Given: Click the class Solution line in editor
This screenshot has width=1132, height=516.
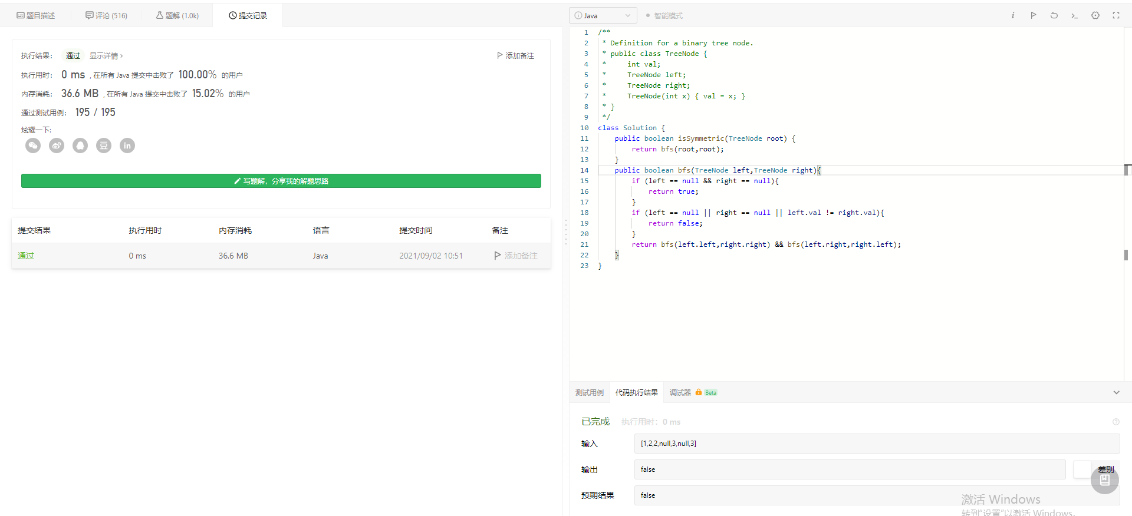Looking at the screenshot, I should (x=631, y=128).
